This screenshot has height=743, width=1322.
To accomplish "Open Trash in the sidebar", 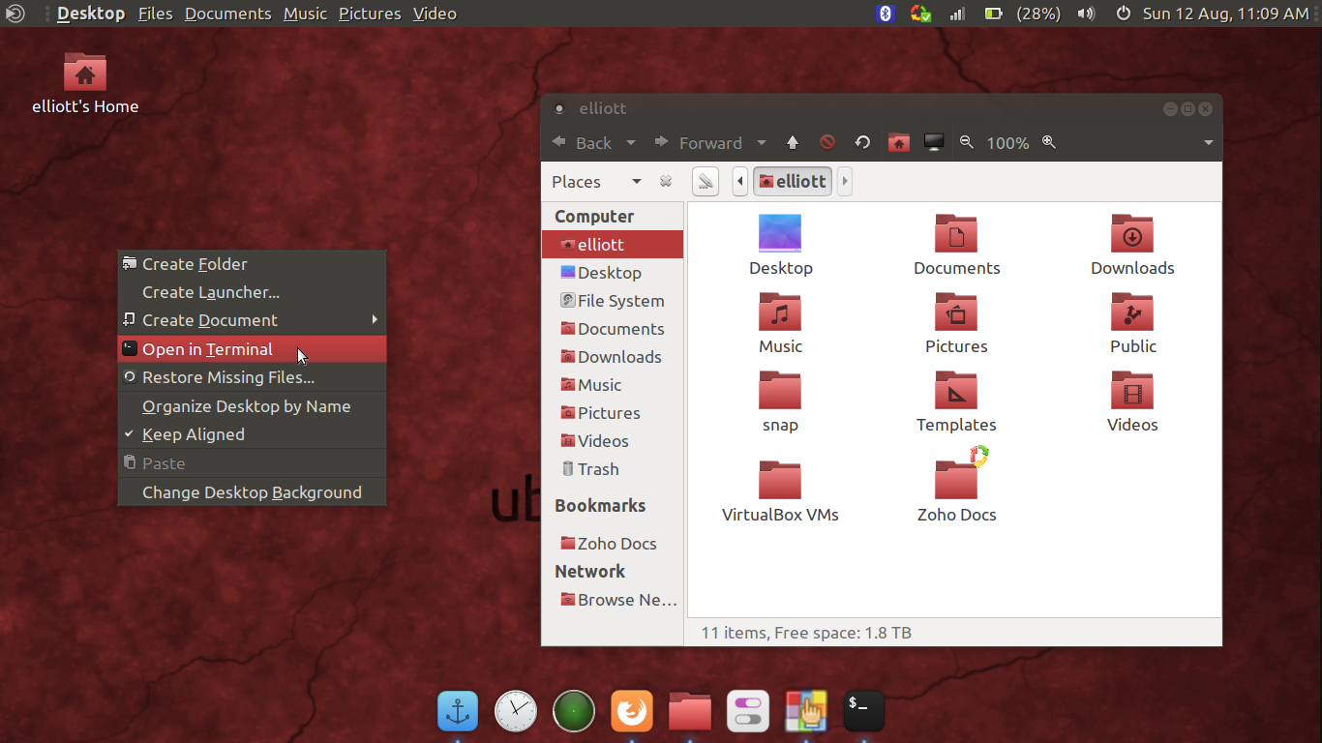I will point(613,469).
